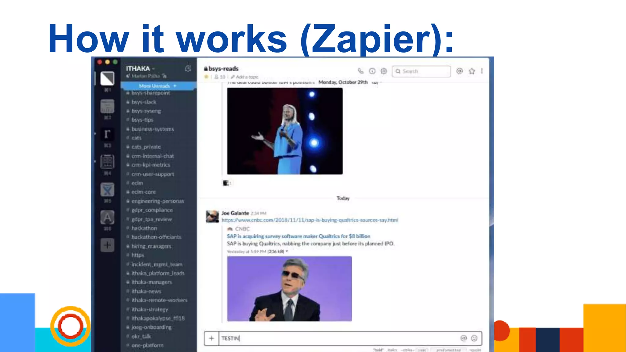The height and width of the screenshot is (352, 626).
Task: Open the ithaka-news channel
Action: 146,291
